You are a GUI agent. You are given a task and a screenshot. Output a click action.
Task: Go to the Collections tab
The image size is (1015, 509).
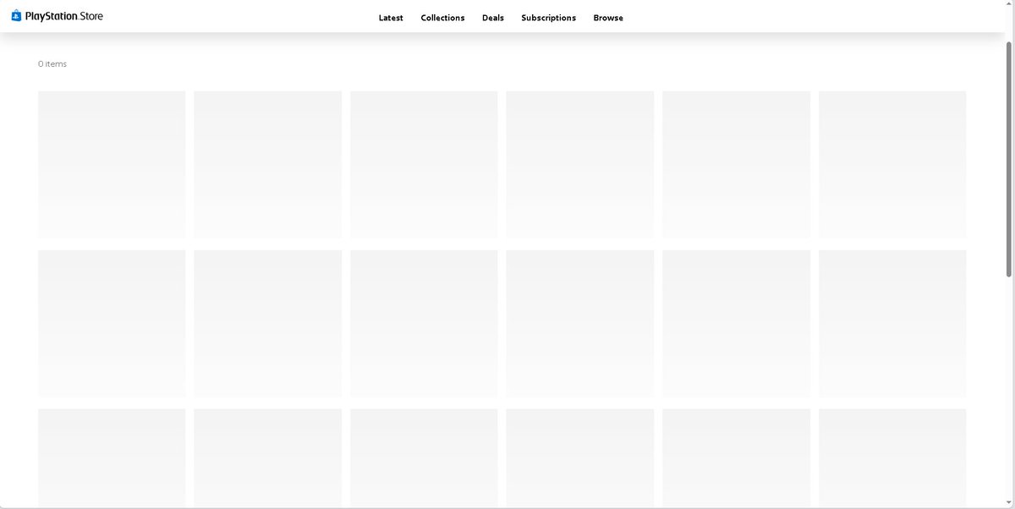tap(442, 18)
